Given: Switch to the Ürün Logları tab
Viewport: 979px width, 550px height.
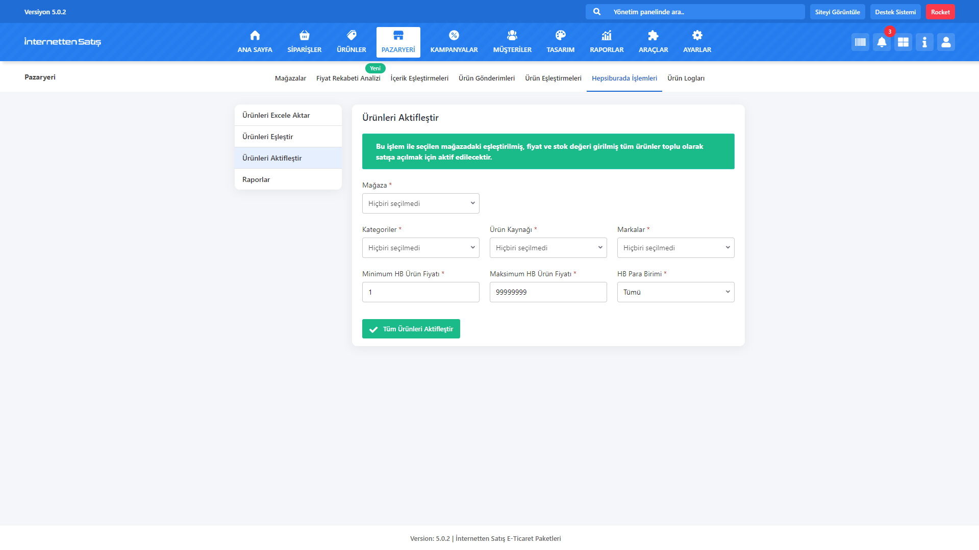Looking at the screenshot, I should pos(686,78).
